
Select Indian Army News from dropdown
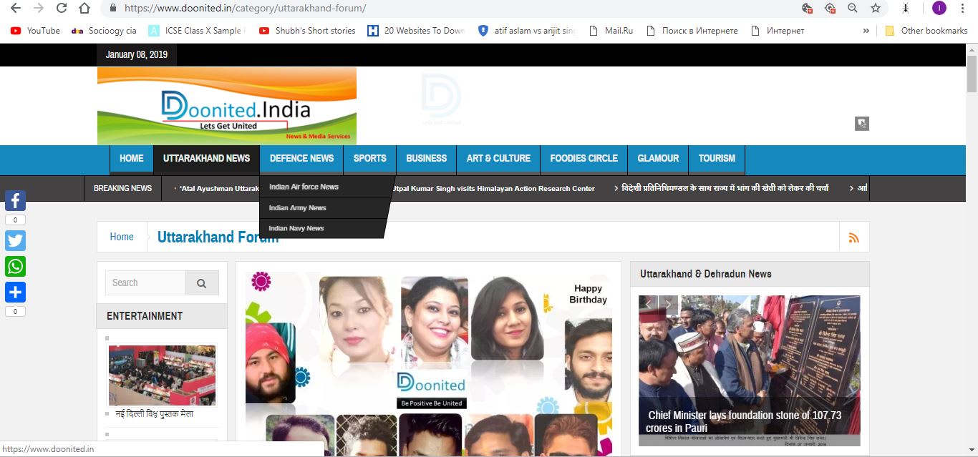[x=297, y=208]
